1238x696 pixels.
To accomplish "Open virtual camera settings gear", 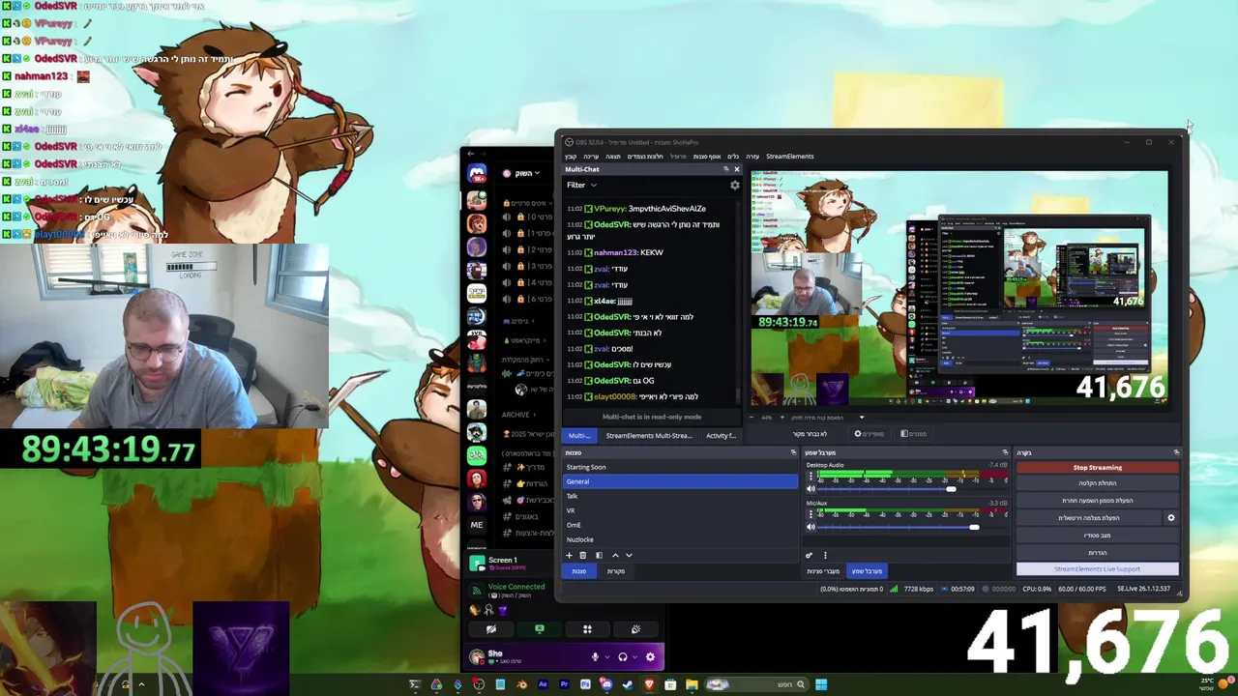I will 1170,517.
